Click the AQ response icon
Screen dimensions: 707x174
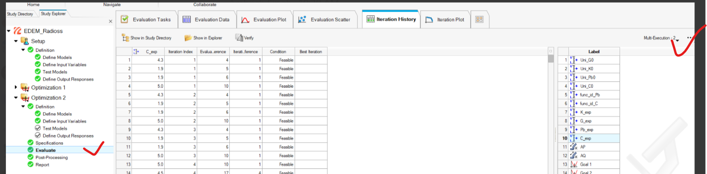574,156
